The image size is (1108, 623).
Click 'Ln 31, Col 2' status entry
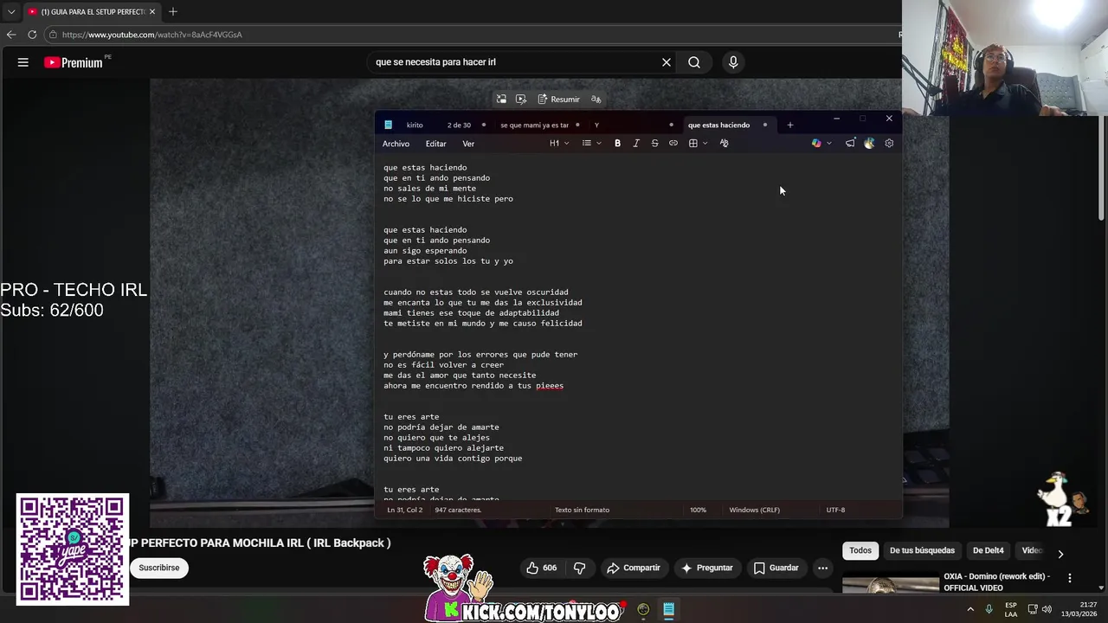tap(404, 510)
